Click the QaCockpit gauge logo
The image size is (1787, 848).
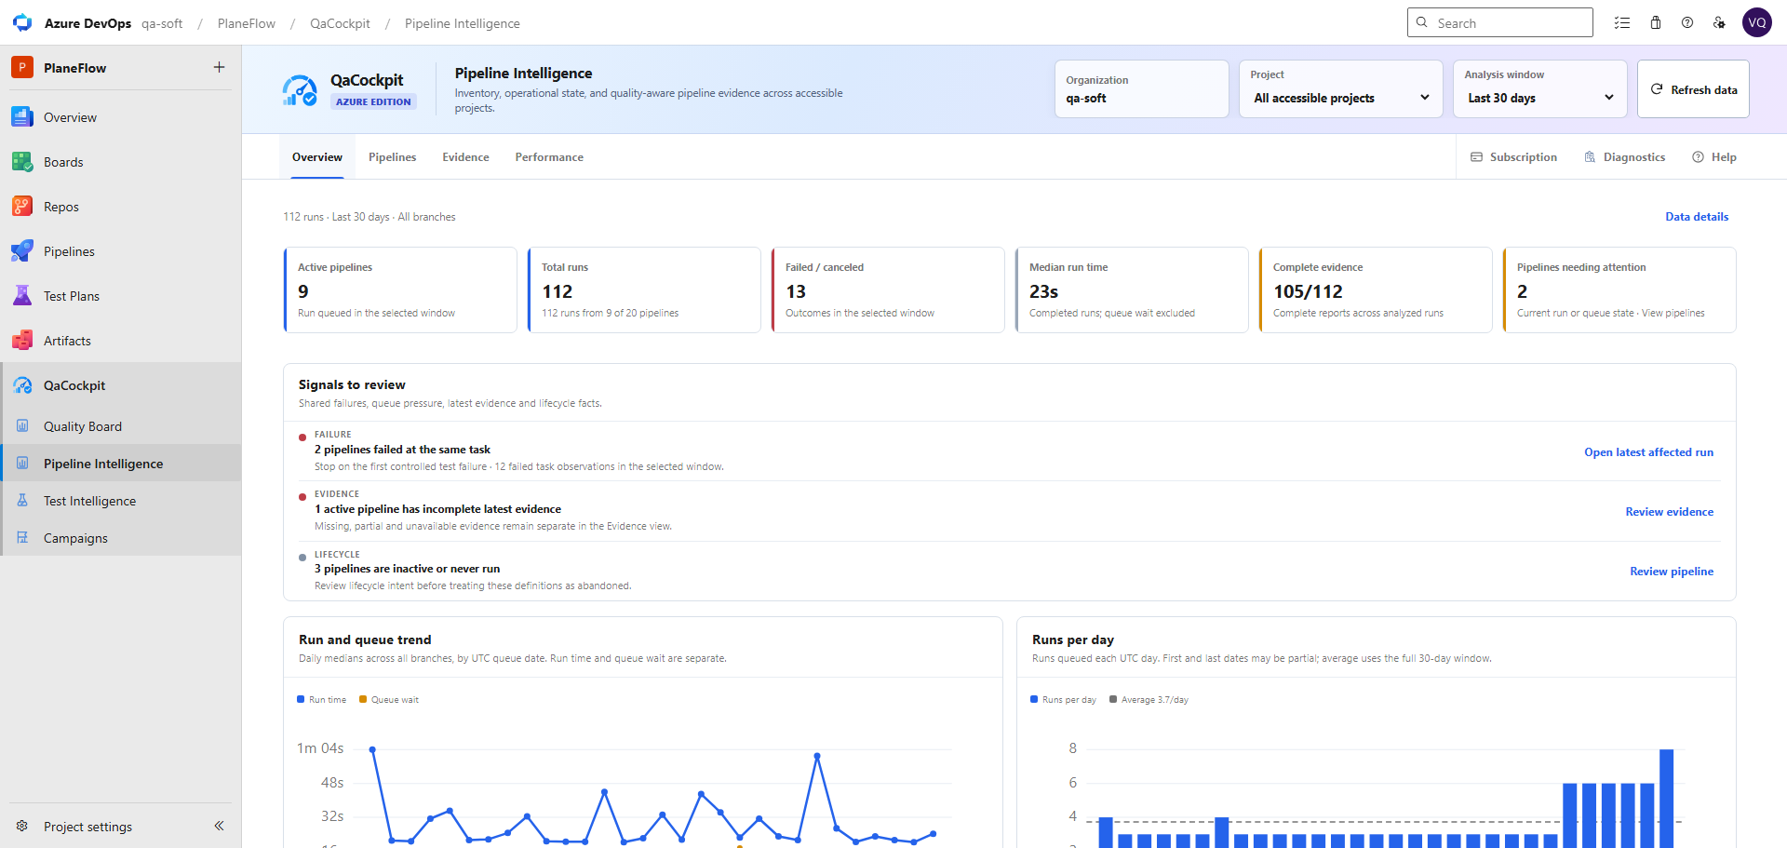[x=300, y=90]
